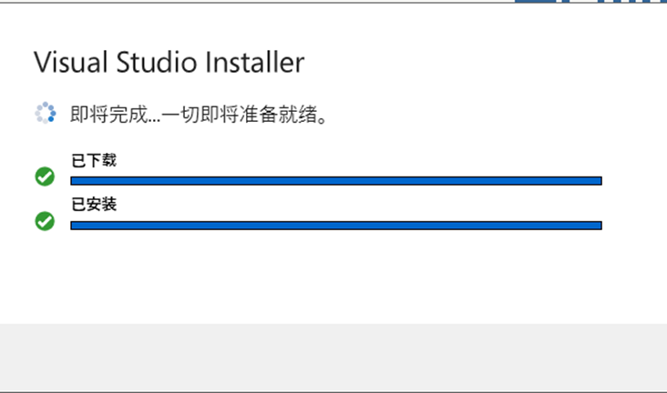Click the green checkmark beside 已安装
The image size is (667, 393).
coord(45,221)
